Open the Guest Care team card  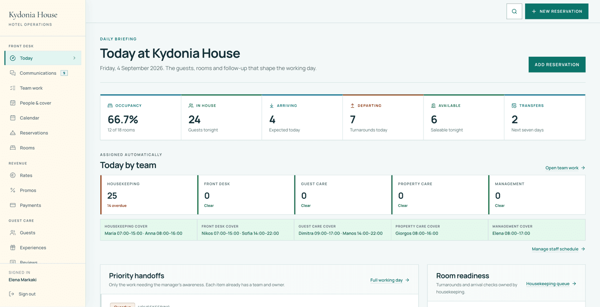[343, 195]
